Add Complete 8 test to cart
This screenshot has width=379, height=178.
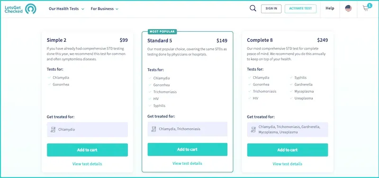click(288, 150)
